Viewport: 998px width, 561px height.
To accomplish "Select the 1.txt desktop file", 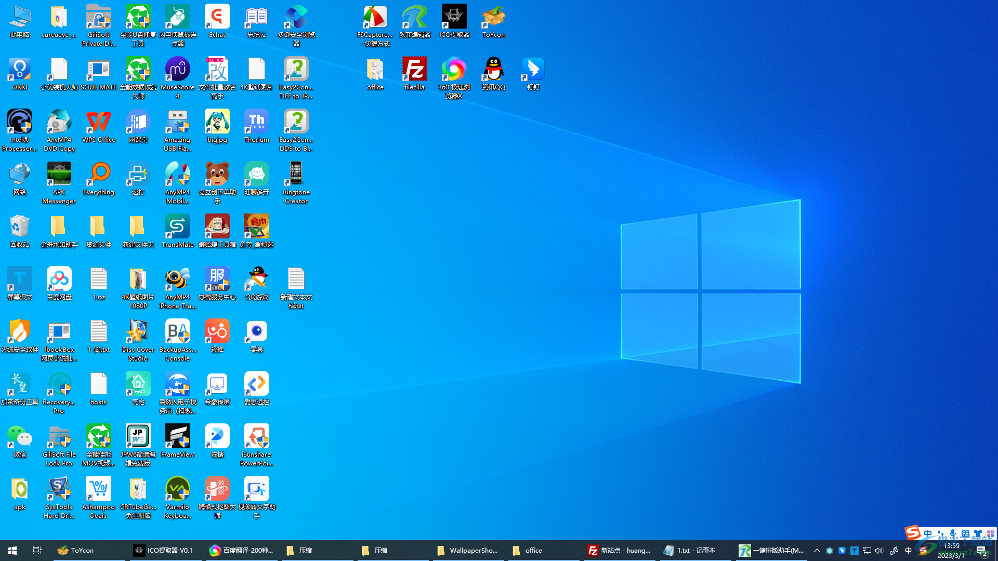I will pyautogui.click(x=99, y=283).
